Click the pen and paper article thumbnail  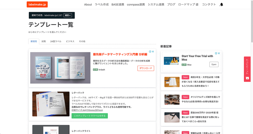point(172,117)
